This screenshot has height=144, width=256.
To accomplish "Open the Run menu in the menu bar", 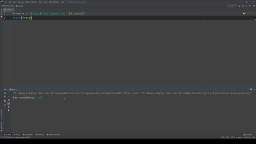I will pos(40,2).
